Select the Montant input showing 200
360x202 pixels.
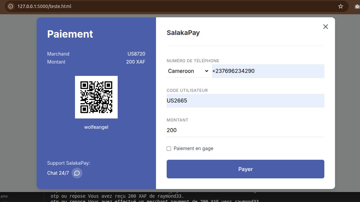click(245, 130)
